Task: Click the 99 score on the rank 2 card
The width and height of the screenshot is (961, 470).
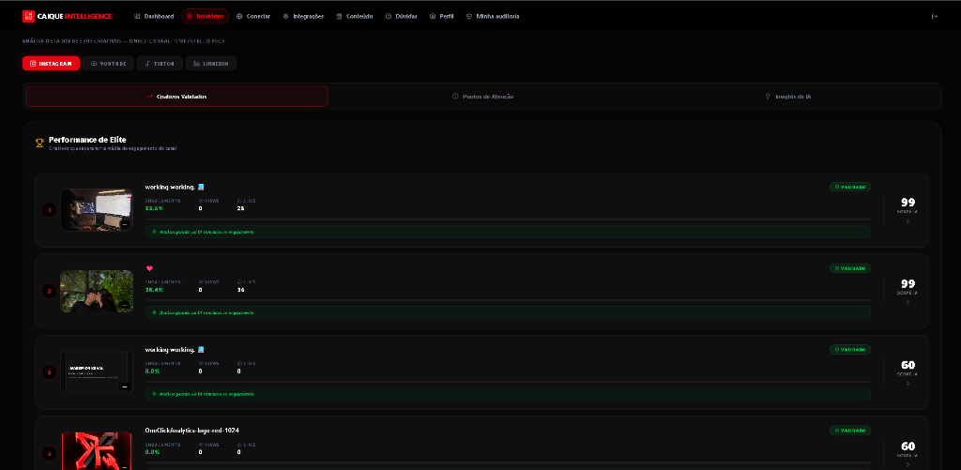Action: 908,283
